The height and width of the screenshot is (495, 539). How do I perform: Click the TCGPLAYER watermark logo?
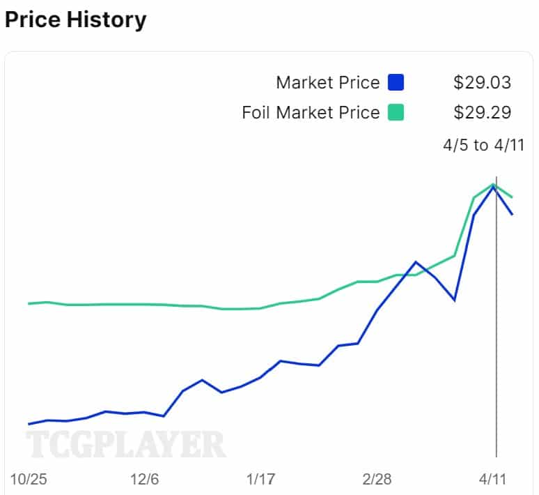(126, 444)
